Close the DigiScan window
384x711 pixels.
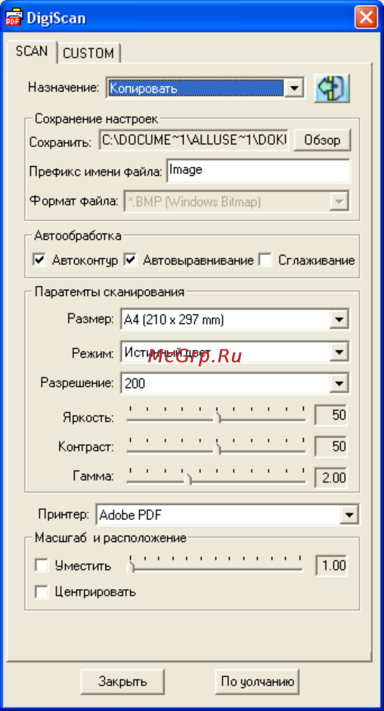[366, 18]
